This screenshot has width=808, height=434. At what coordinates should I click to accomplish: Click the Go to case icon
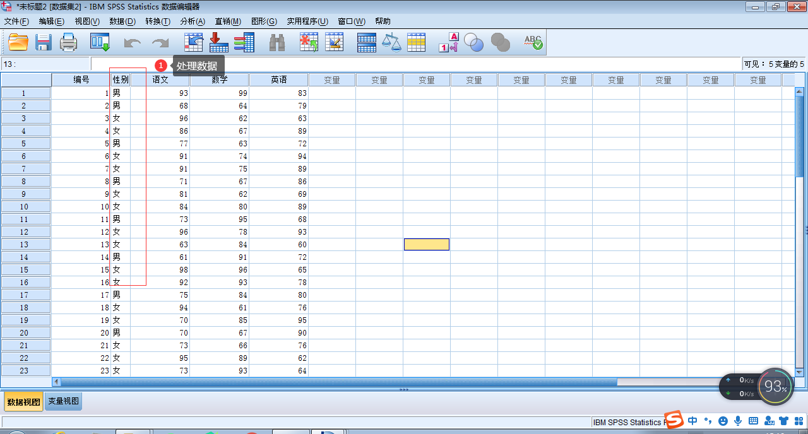(193, 42)
